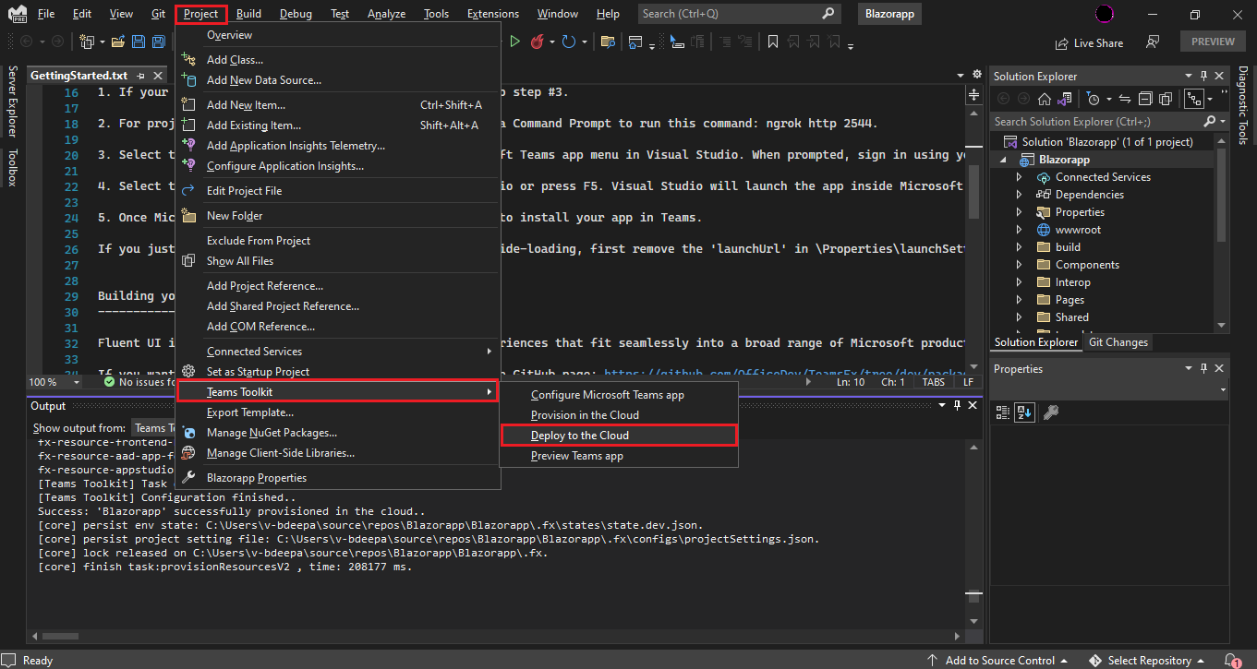This screenshot has width=1257, height=669.
Task: Toggle a bookmark with the bookmark icon
Action: [773, 42]
